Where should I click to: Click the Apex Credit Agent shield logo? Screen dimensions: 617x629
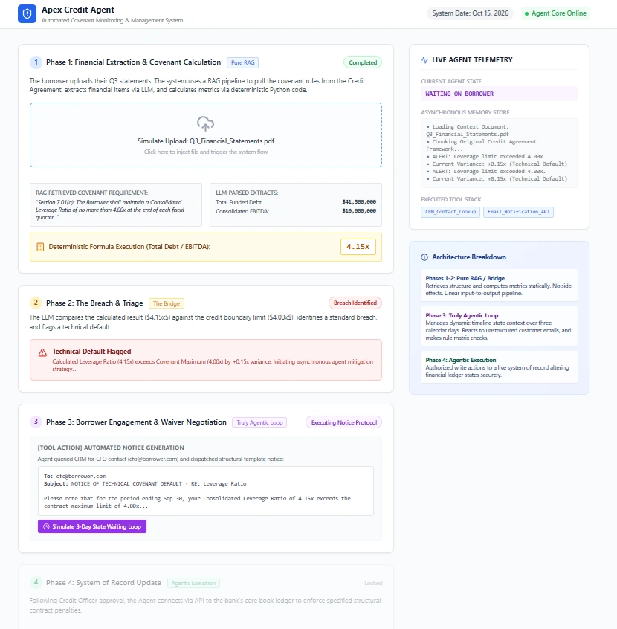point(27,14)
